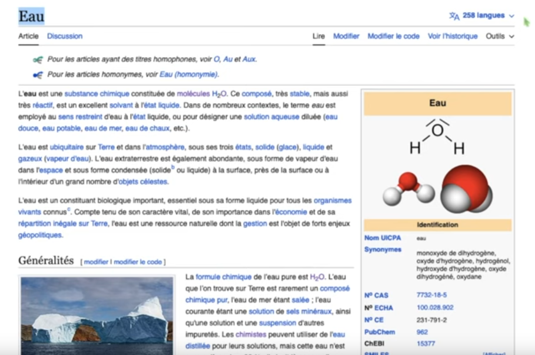
Task: Open the 'Modifier le code' tab
Action: coord(393,36)
